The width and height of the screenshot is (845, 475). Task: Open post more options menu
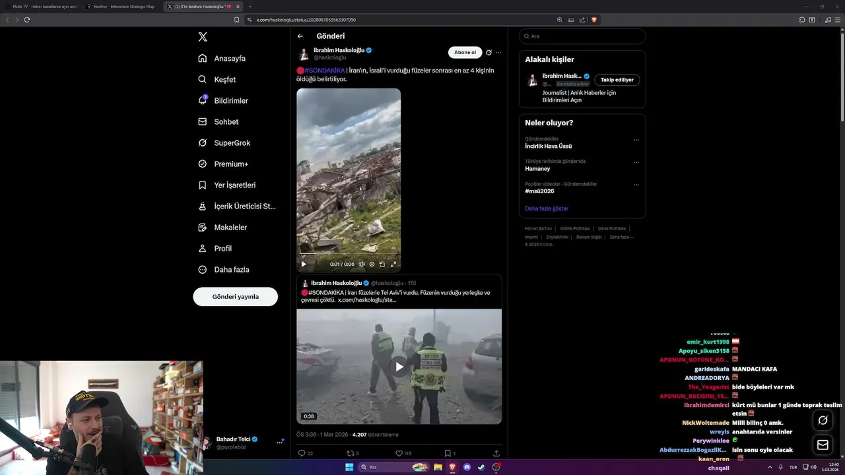pyautogui.click(x=498, y=52)
